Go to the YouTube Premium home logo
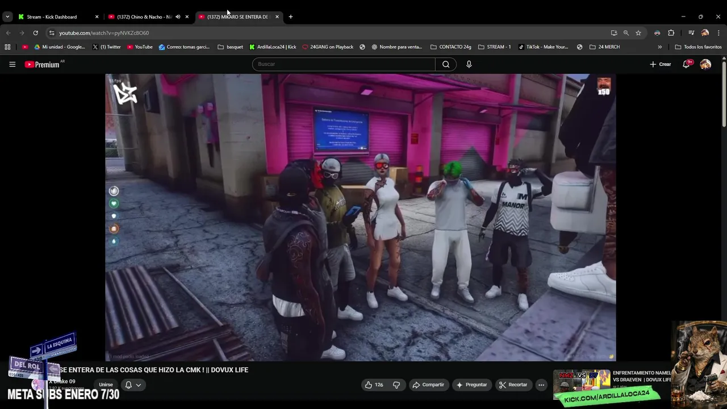 [42, 64]
